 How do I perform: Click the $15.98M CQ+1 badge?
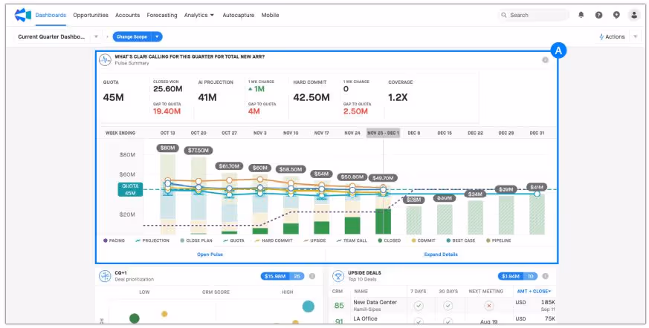[x=282, y=276]
